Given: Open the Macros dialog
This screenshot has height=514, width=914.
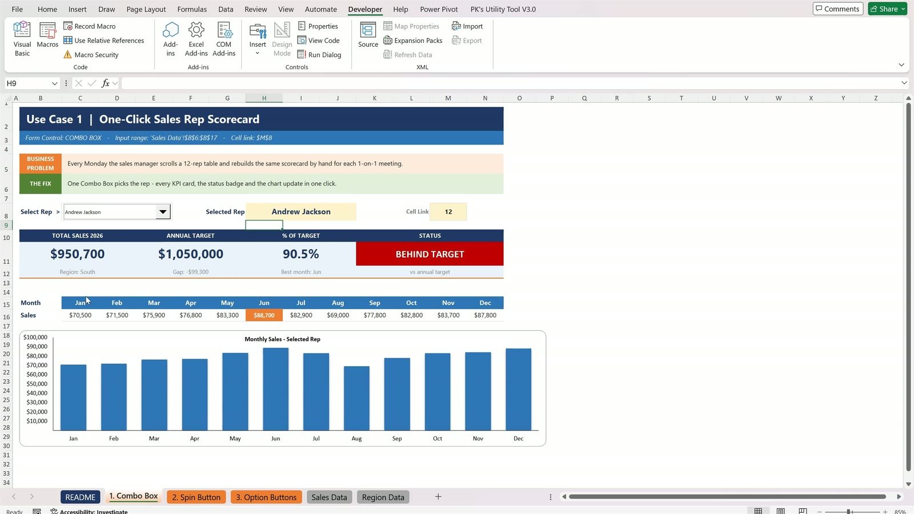Looking at the screenshot, I should [x=47, y=35].
